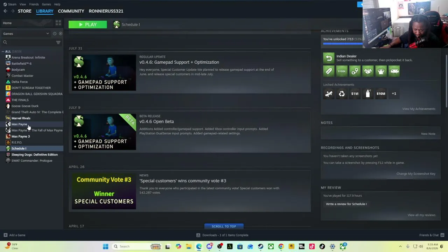This screenshot has width=448, height=252.
Task: Select Sleeping Dogs: Definitive Edition
Action: click(35, 155)
